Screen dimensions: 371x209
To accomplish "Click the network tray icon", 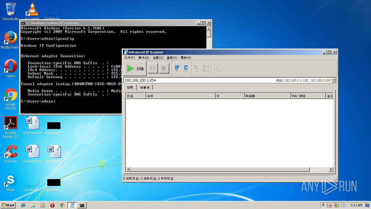I will [x=337, y=205].
